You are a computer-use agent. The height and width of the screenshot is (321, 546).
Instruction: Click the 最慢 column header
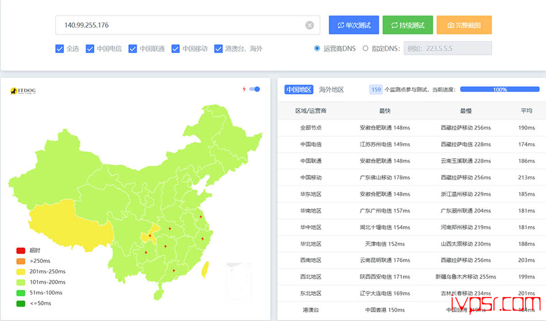tap(466, 111)
